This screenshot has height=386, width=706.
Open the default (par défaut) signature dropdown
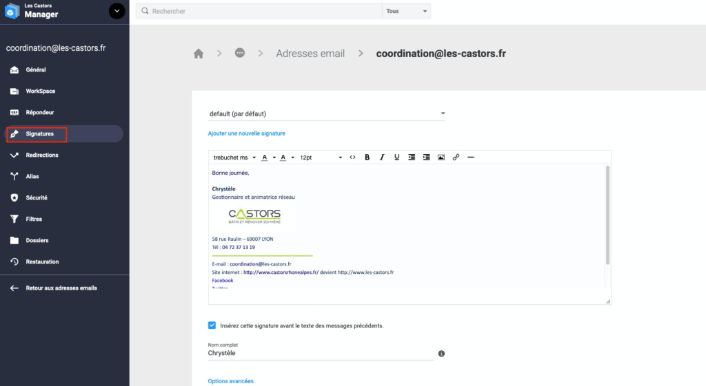(326, 114)
